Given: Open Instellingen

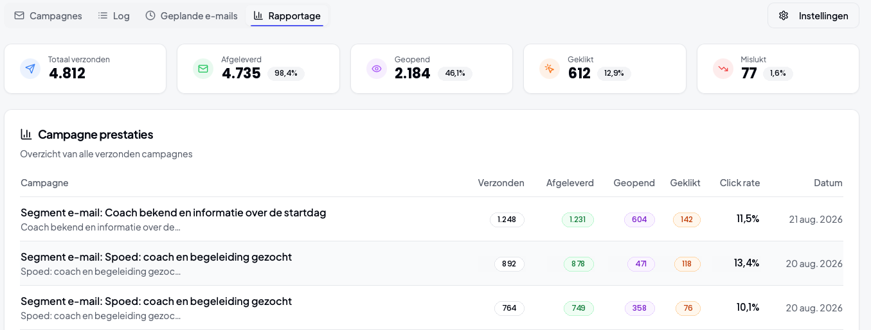Looking at the screenshot, I should pos(813,15).
